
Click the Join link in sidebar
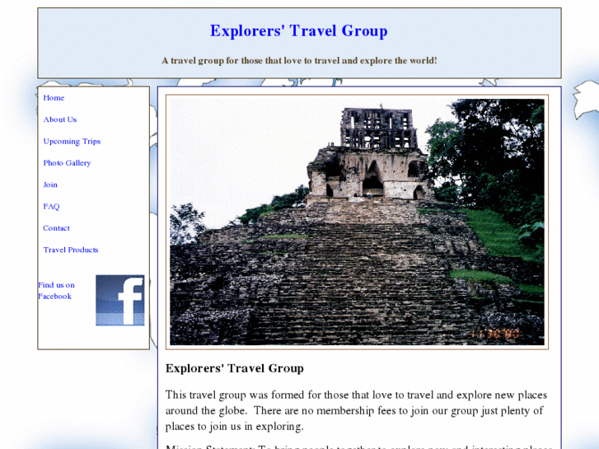point(50,185)
